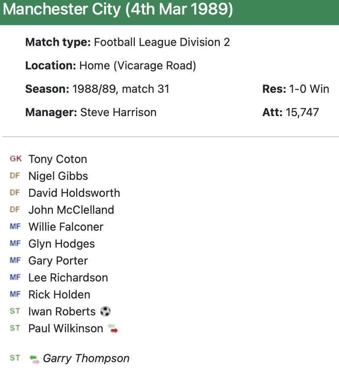Click substitution arrows icon next to Paul Wilkinson

click(x=113, y=329)
